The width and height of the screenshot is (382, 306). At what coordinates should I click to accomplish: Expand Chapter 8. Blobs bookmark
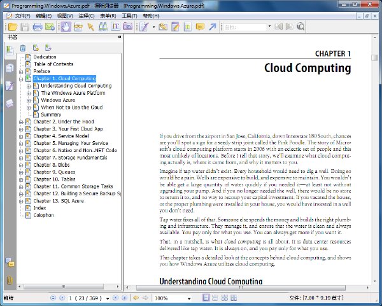(21, 165)
